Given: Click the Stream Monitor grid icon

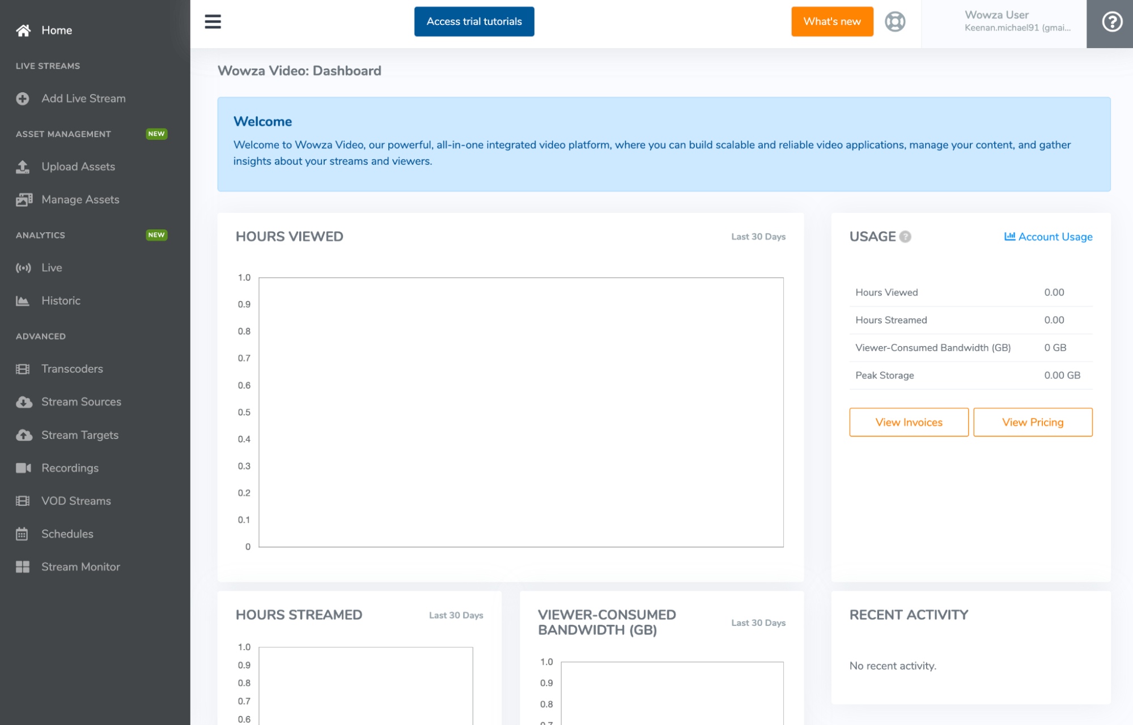Looking at the screenshot, I should pyautogui.click(x=23, y=567).
